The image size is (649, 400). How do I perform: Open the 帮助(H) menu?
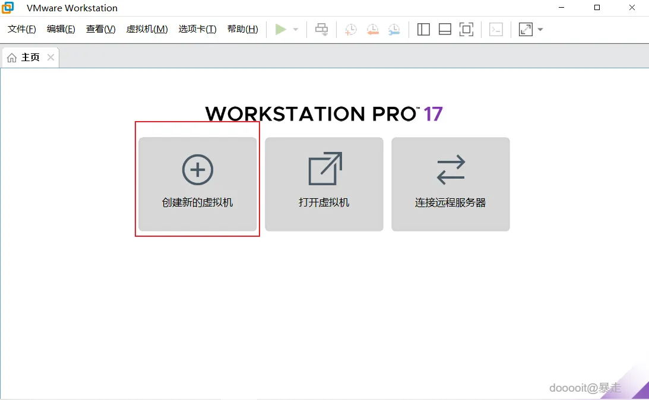(x=242, y=28)
